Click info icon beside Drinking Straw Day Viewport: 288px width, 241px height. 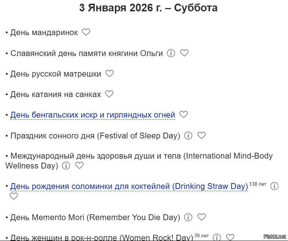274,186
